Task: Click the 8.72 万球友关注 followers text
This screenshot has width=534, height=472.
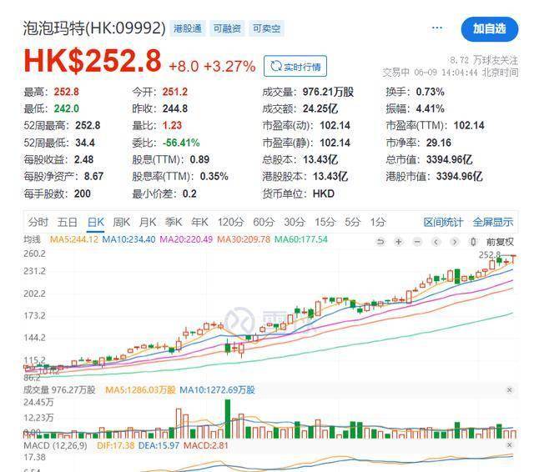Action: 484,60
